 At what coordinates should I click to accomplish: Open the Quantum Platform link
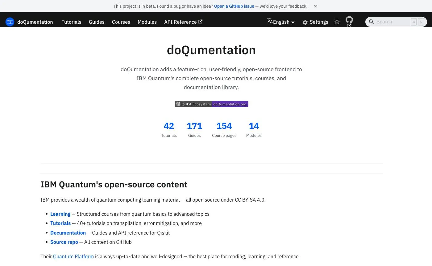click(x=73, y=256)
